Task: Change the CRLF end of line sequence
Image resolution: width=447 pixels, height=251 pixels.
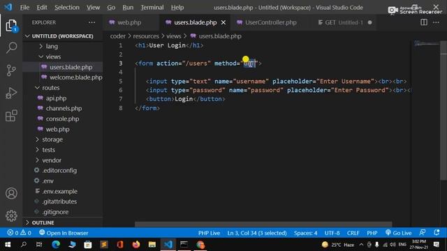Action: [x=353, y=233]
